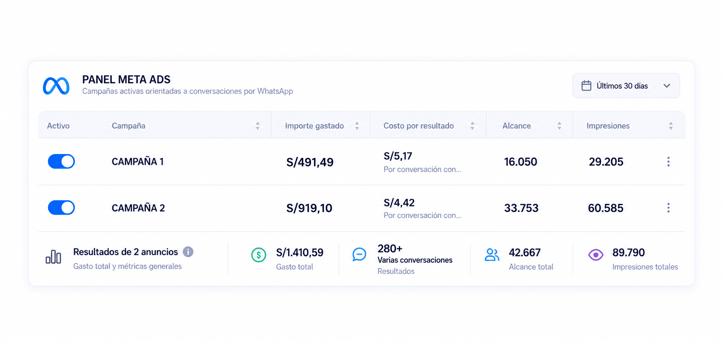Click the 16.050 reach value
The height and width of the screenshot is (341, 723).
point(521,162)
